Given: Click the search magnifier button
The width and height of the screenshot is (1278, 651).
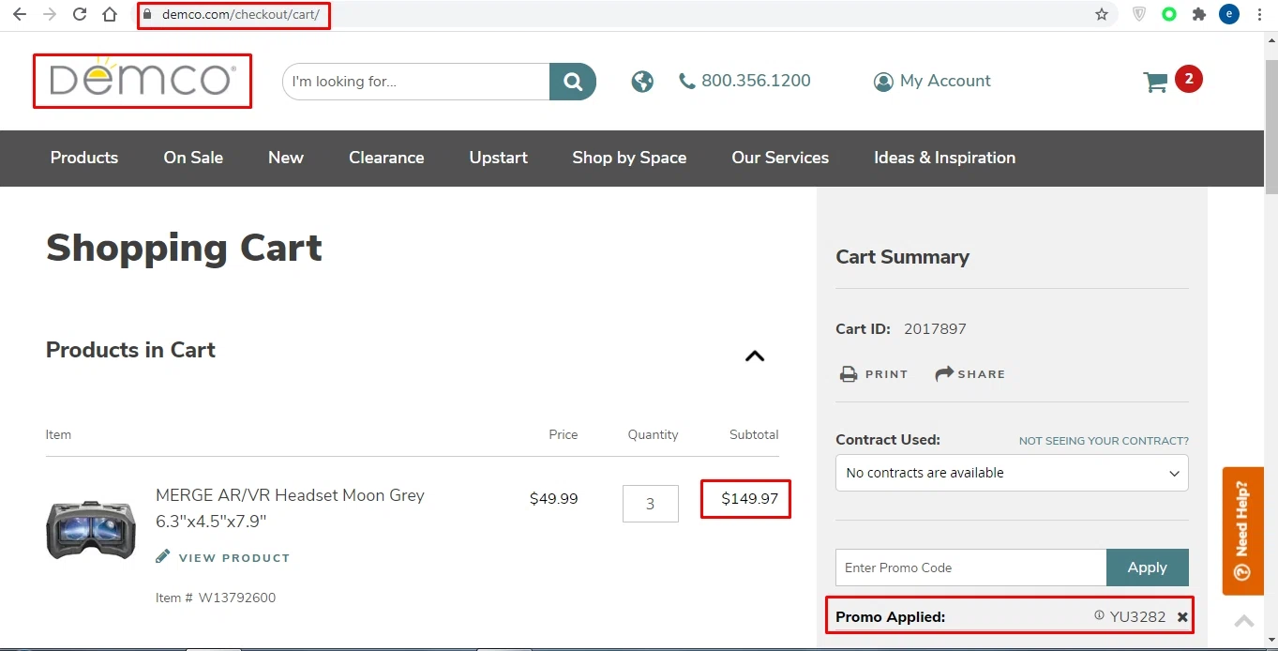Looking at the screenshot, I should (573, 82).
